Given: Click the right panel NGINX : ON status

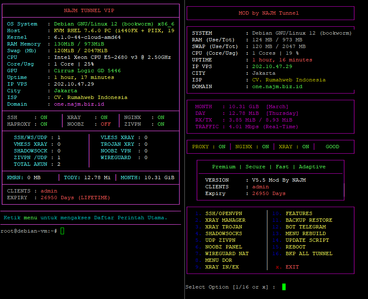Looking at the screenshot, I should 252,147.
